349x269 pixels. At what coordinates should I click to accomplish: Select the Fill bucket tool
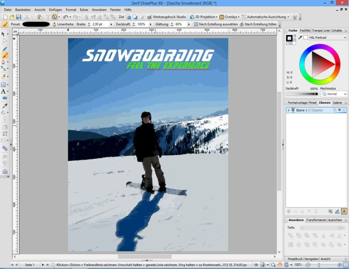3,113
